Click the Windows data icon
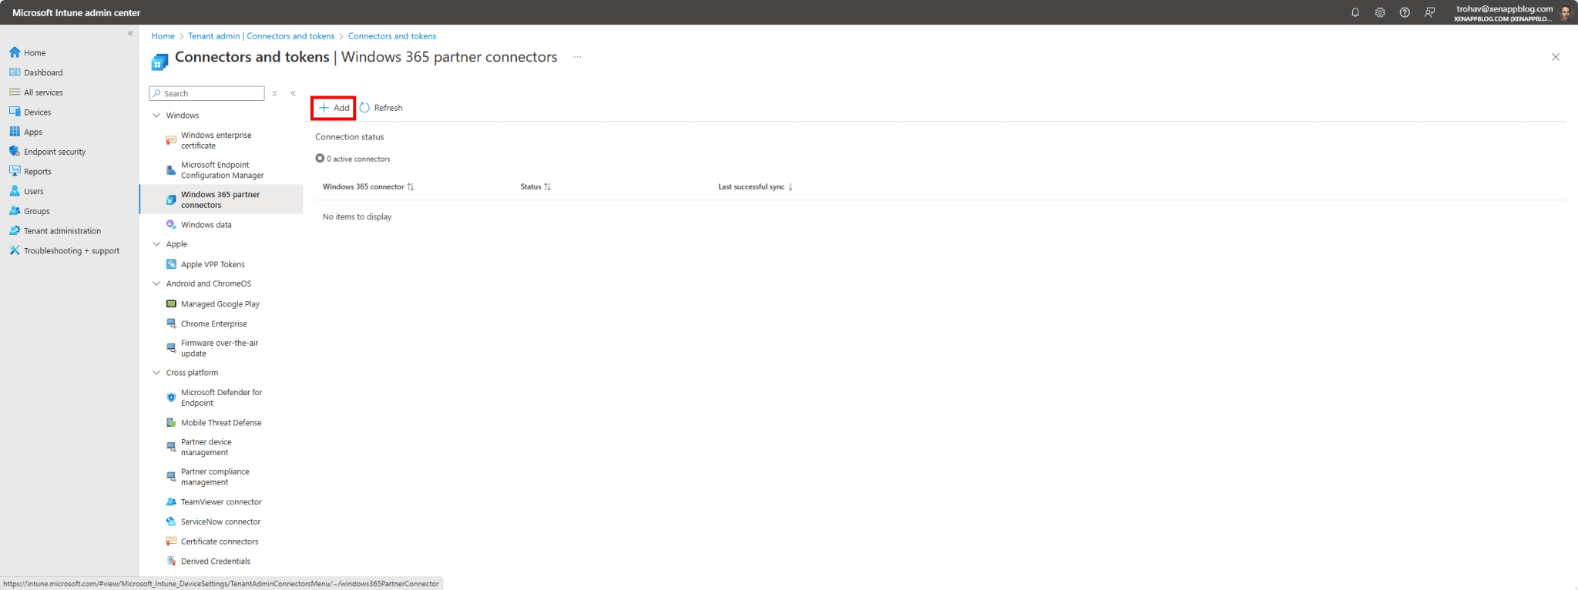This screenshot has height=590, width=1578. point(171,225)
